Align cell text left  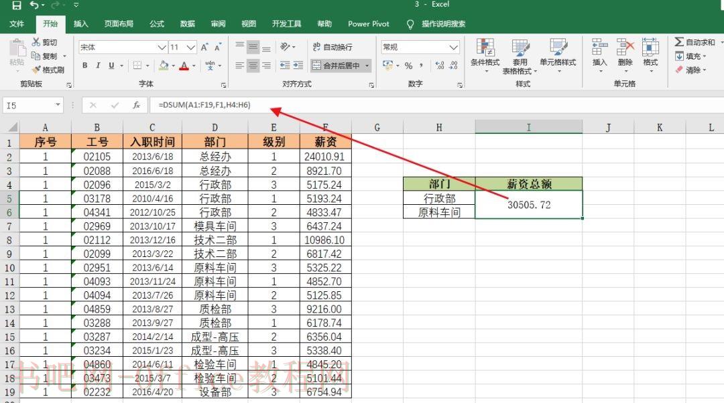point(239,66)
